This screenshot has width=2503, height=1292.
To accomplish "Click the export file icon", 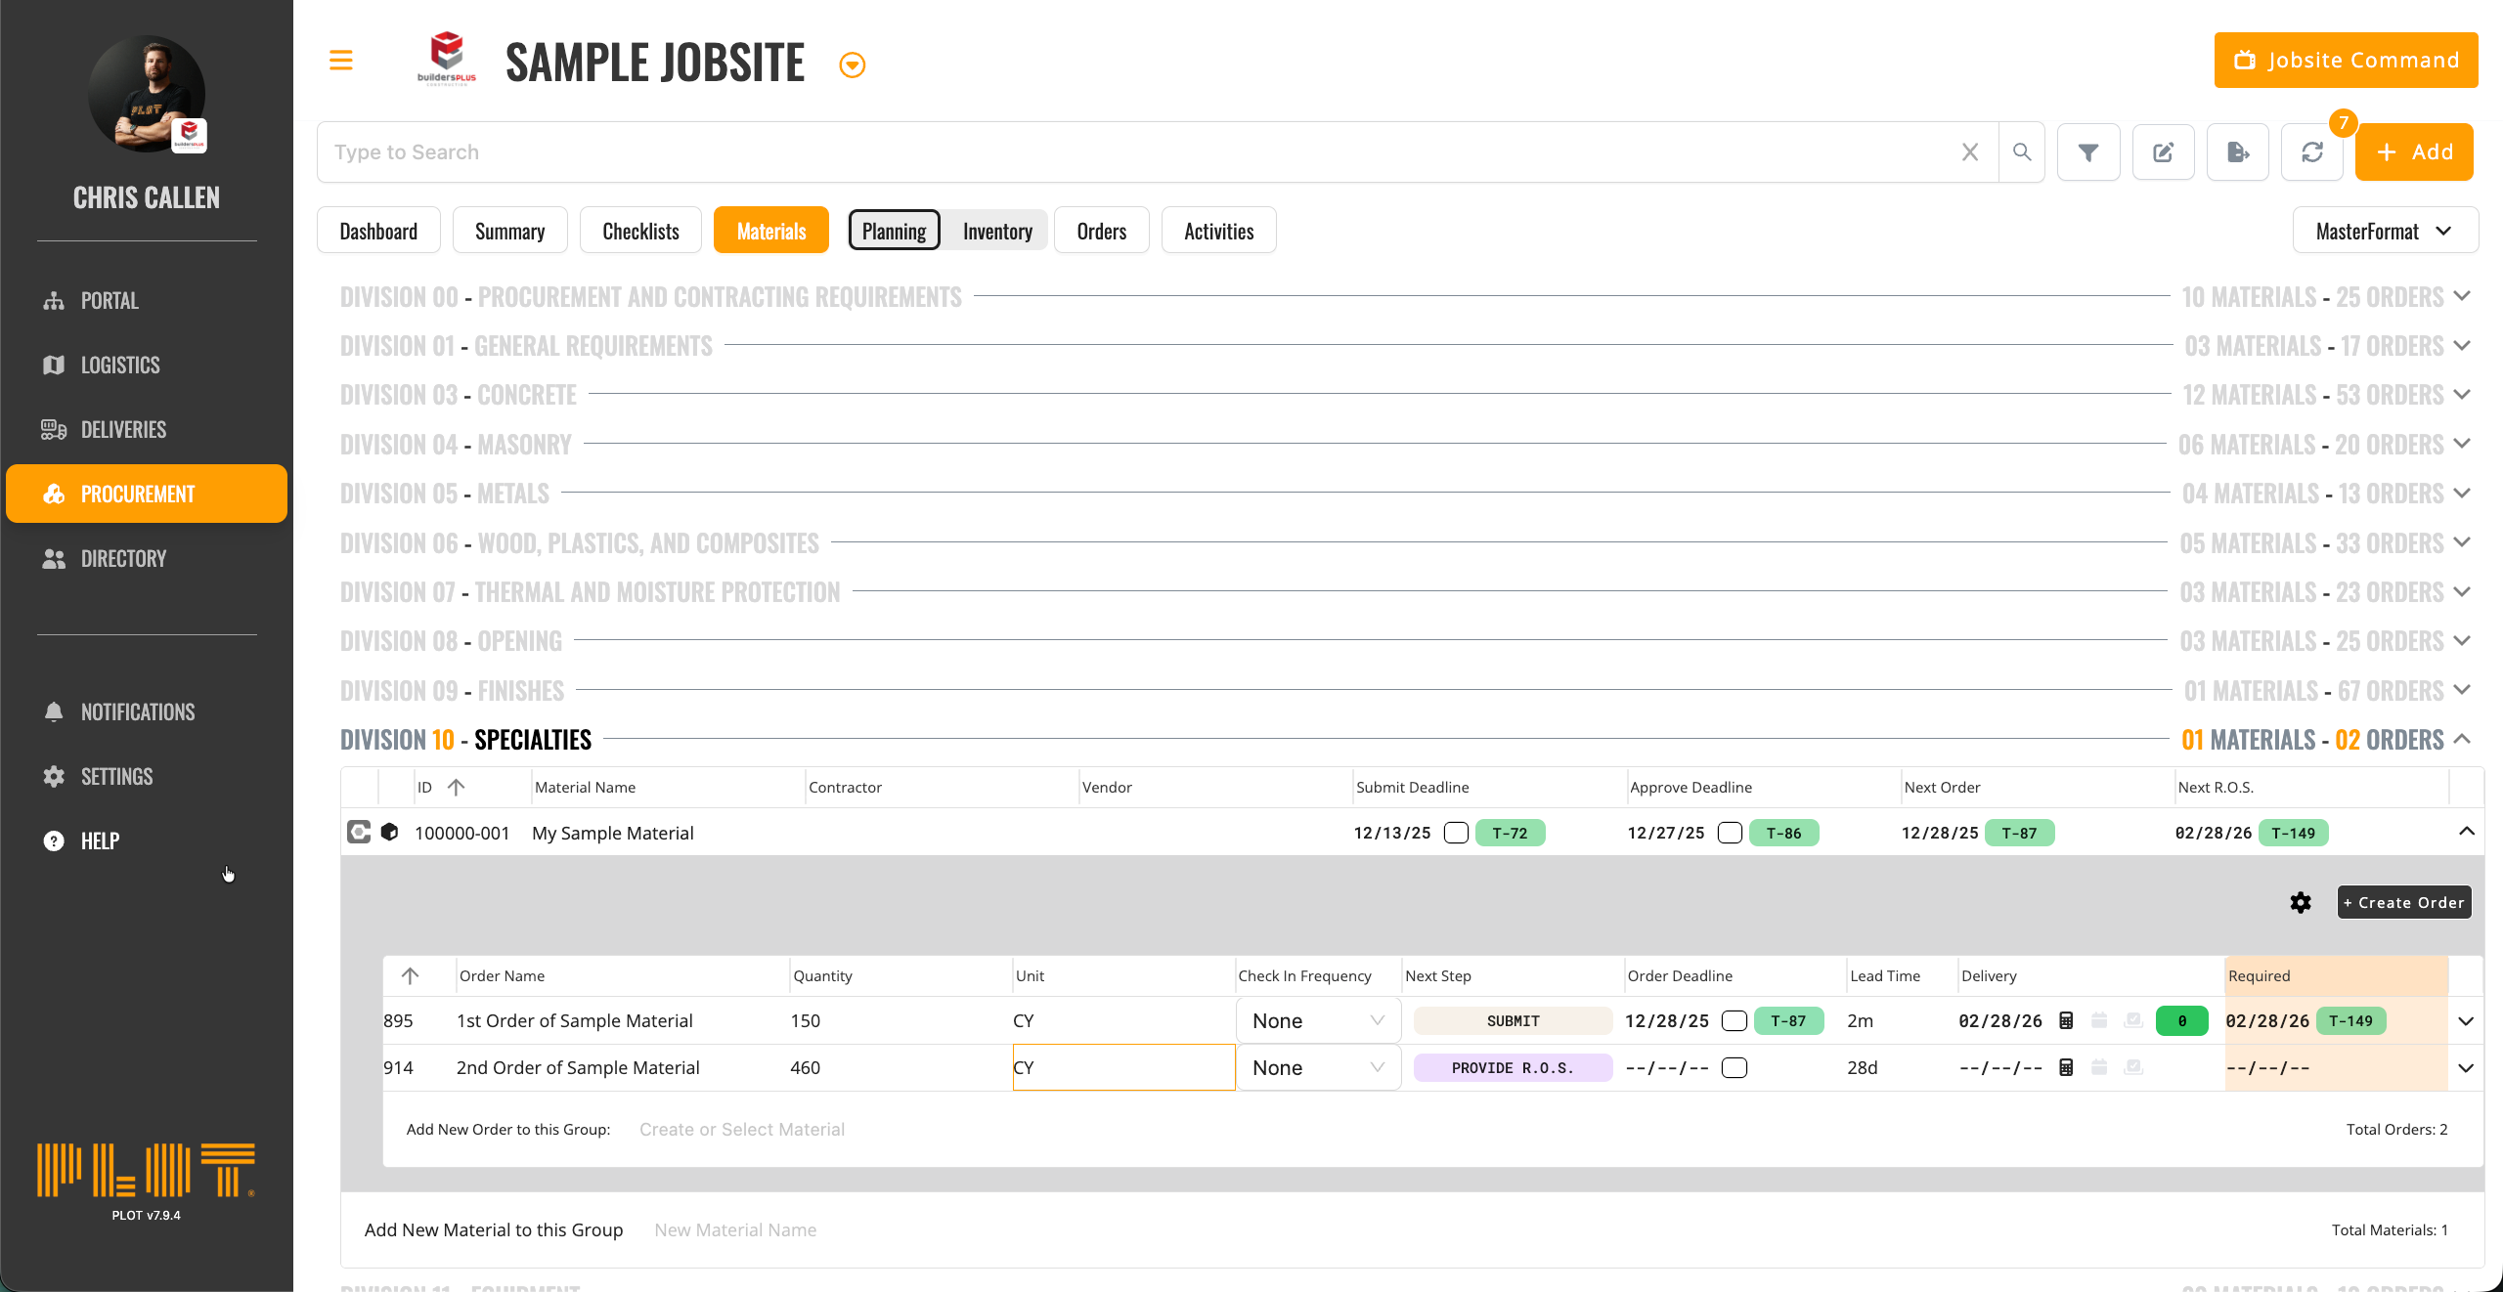I will point(2237,152).
